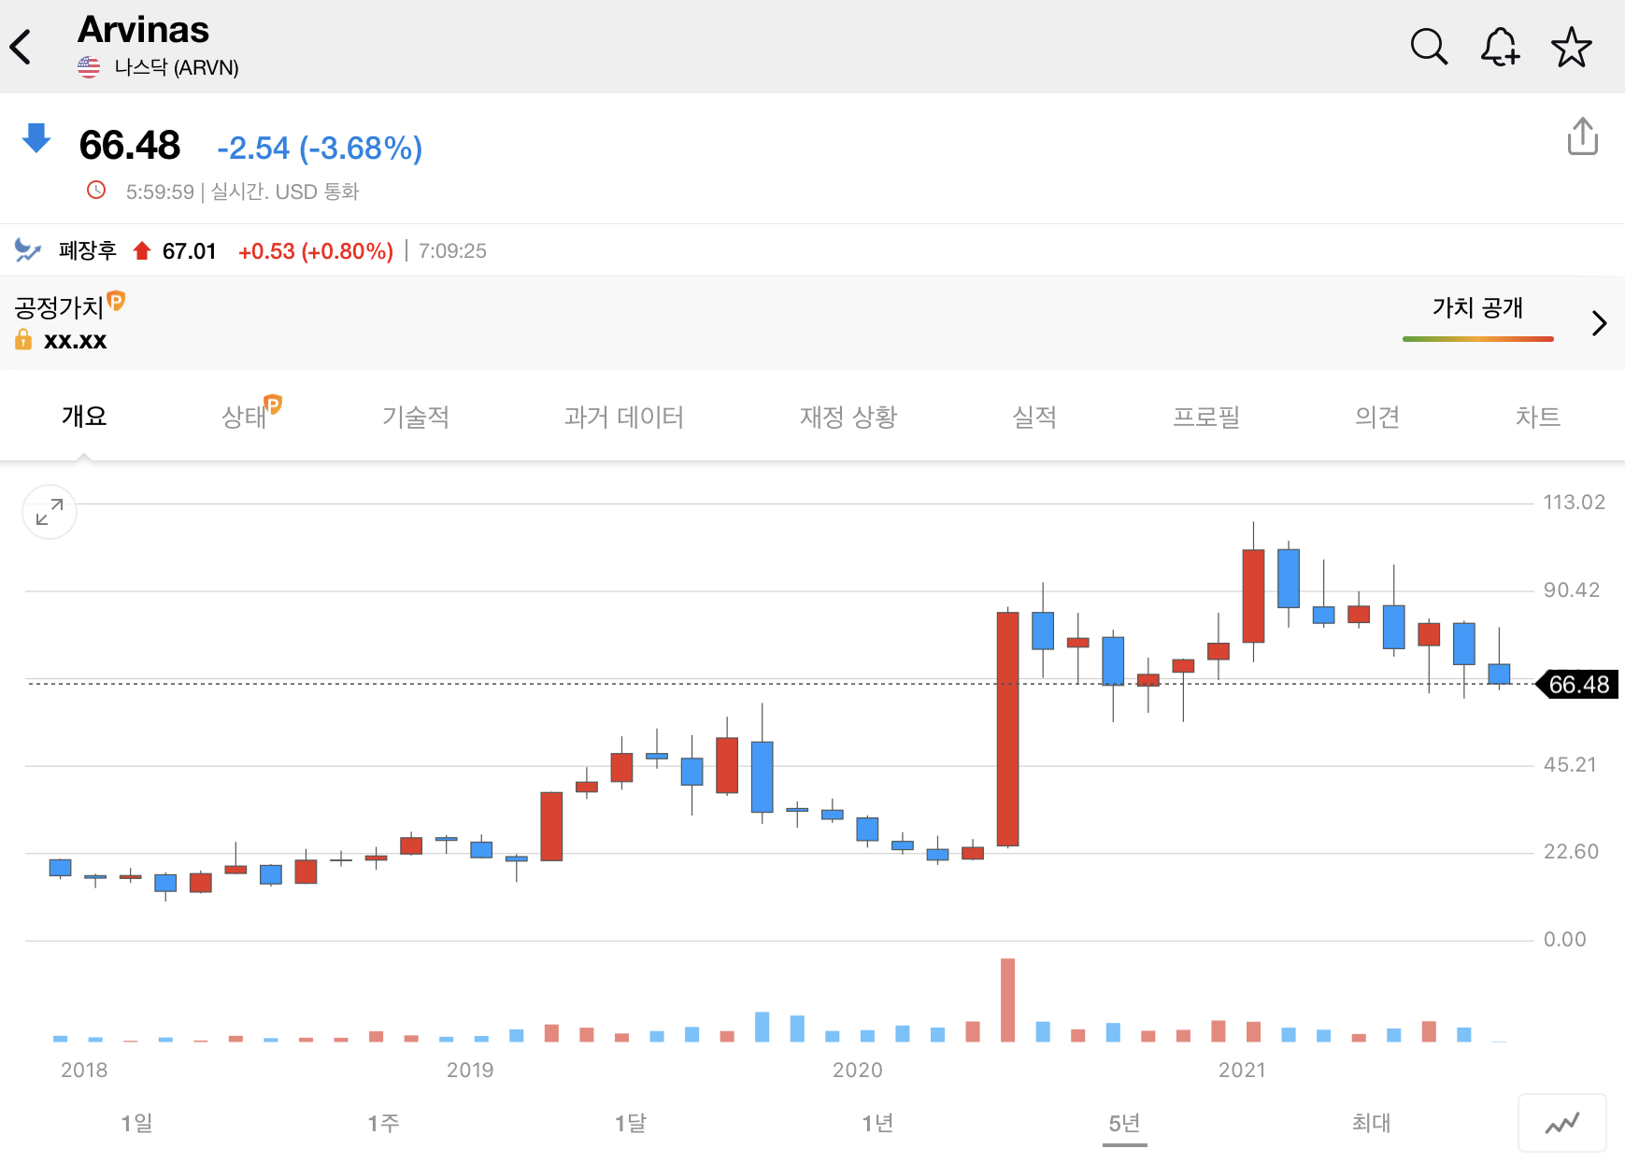Tap the 7:09:25 after-hours timestamp
This screenshot has height=1163, width=1625.
[x=452, y=251]
